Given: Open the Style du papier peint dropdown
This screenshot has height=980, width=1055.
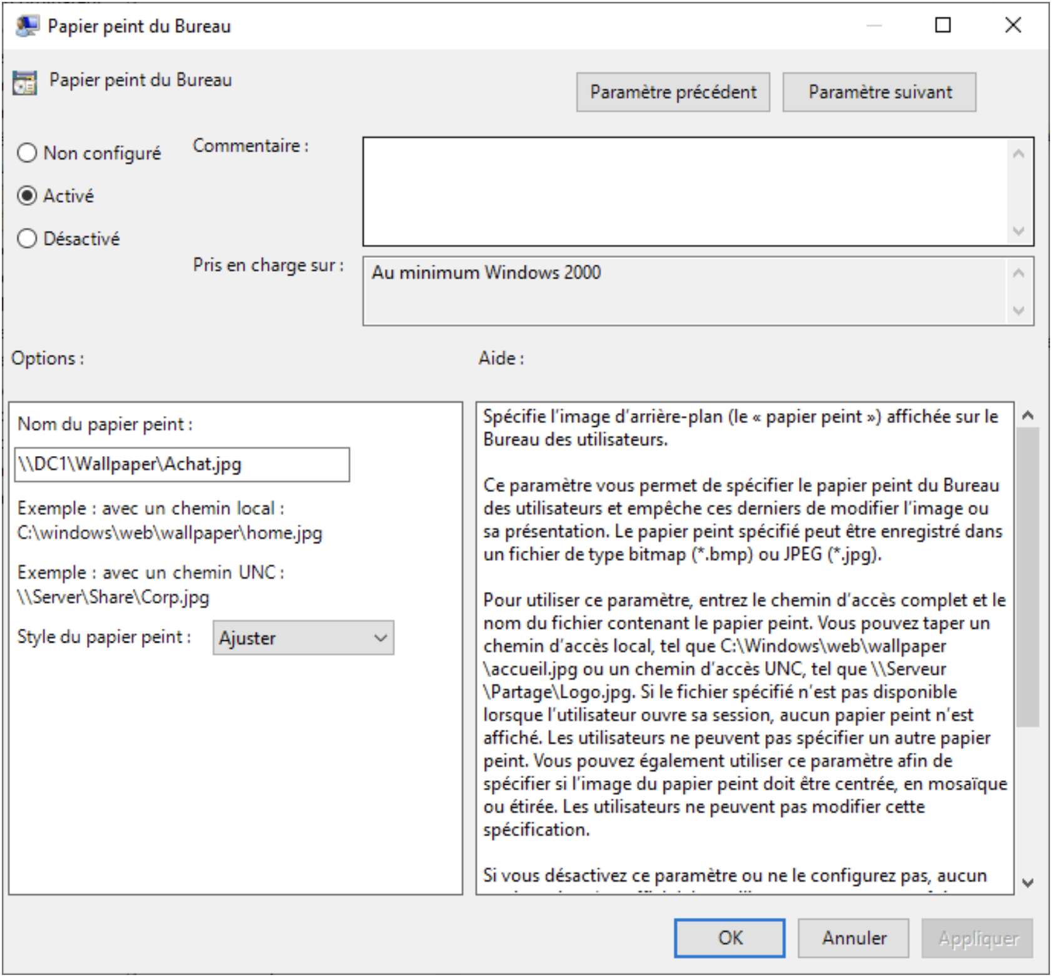Looking at the screenshot, I should pos(303,638).
